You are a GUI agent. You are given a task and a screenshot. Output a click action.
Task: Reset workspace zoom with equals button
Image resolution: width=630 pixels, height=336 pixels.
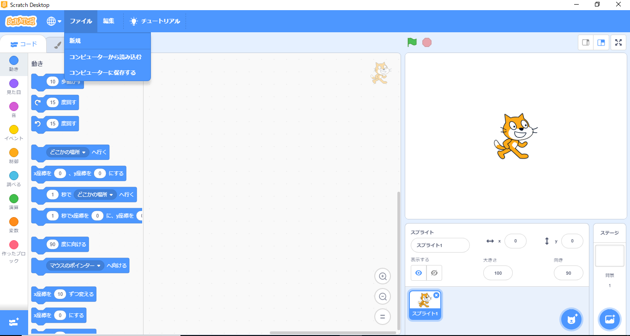pos(383,317)
